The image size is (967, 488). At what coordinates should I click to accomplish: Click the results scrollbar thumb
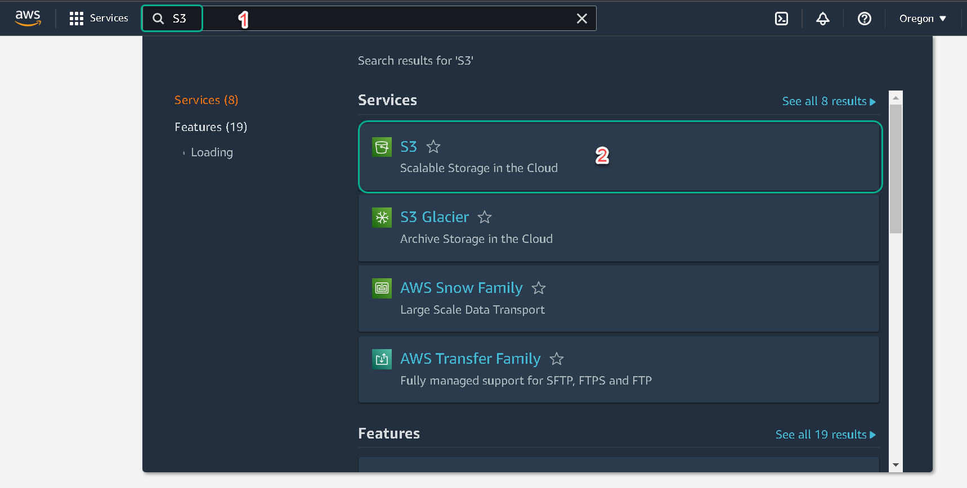click(896, 169)
